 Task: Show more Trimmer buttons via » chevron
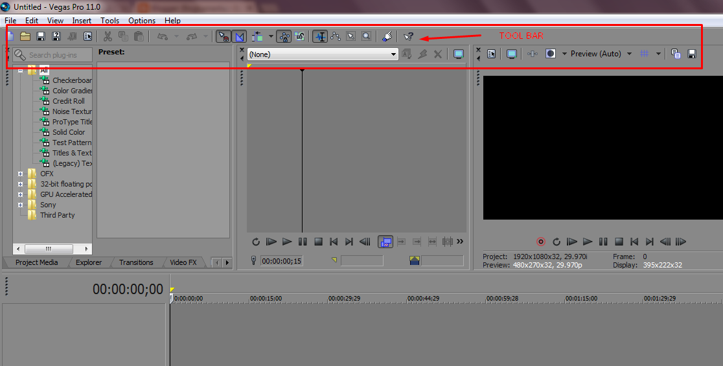coord(460,241)
